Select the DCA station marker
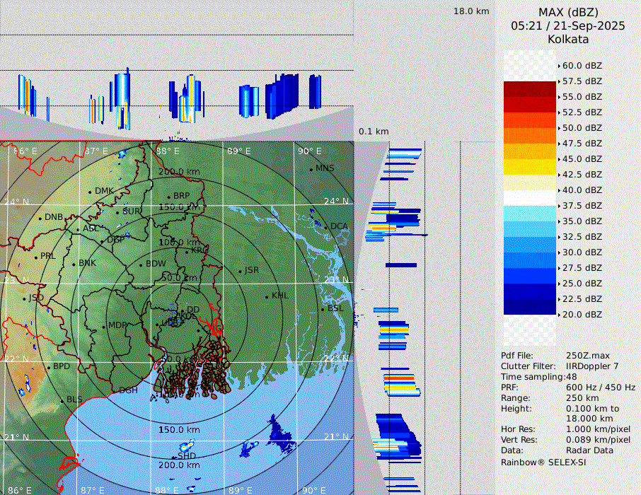Screen dimensions: 641x495 click(x=326, y=226)
